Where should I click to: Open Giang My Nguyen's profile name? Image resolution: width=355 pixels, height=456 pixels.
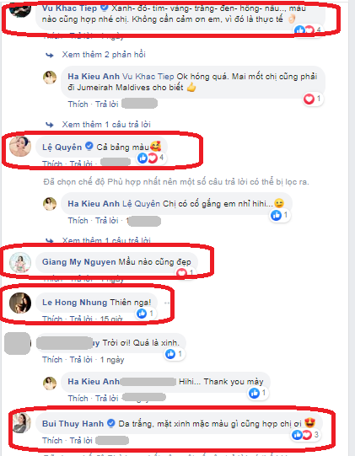(x=79, y=262)
